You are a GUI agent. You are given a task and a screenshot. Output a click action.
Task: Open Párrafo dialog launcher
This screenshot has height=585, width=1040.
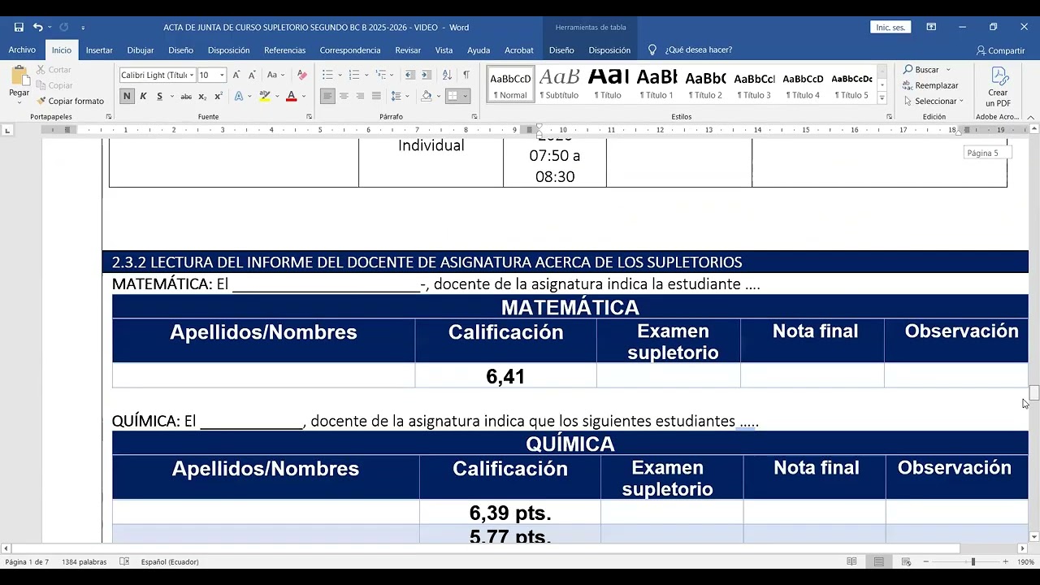474,117
